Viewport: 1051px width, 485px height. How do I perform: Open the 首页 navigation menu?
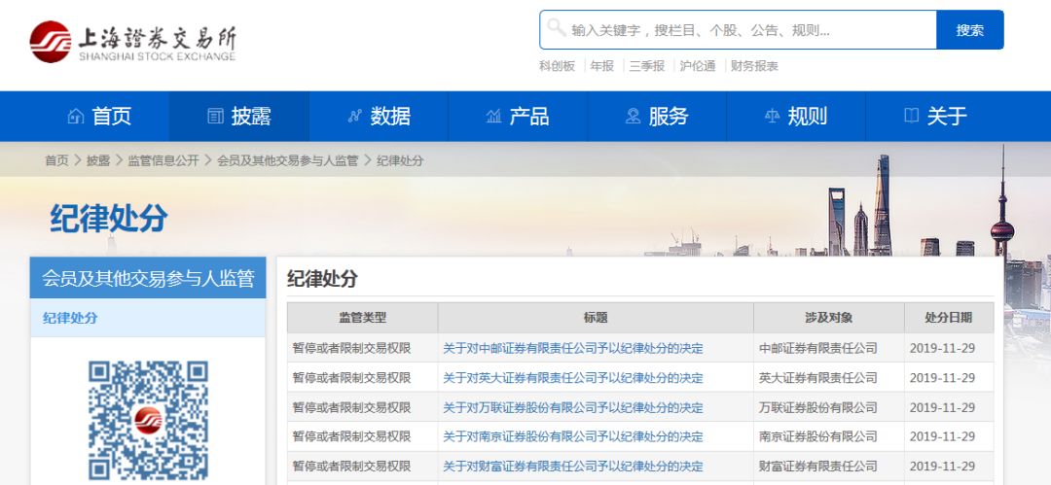[100, 117]
